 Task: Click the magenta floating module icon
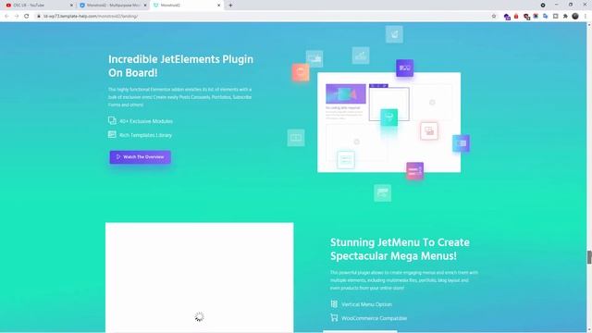[x=415, y=171]
